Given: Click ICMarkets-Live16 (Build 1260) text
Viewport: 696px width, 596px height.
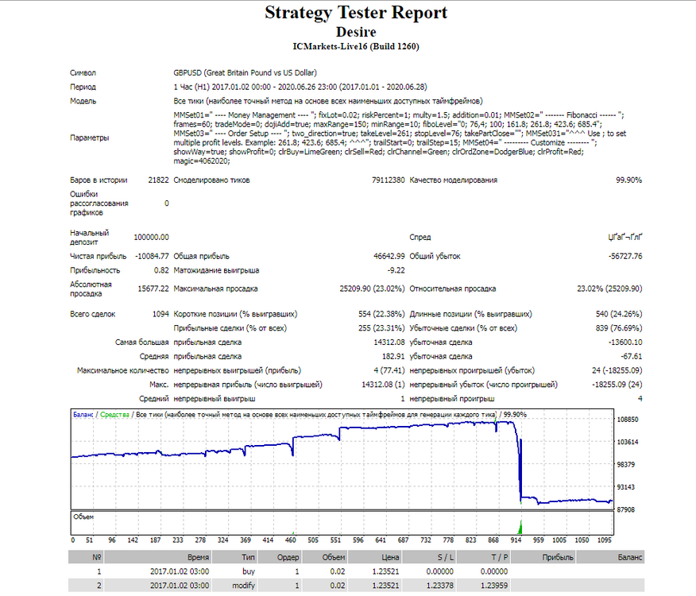Looking at the screenshot, I should coord(356,47).
